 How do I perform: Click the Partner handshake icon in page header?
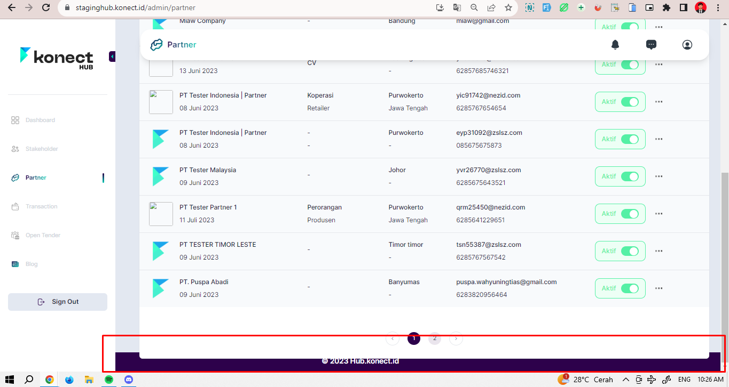coord(156,45)
